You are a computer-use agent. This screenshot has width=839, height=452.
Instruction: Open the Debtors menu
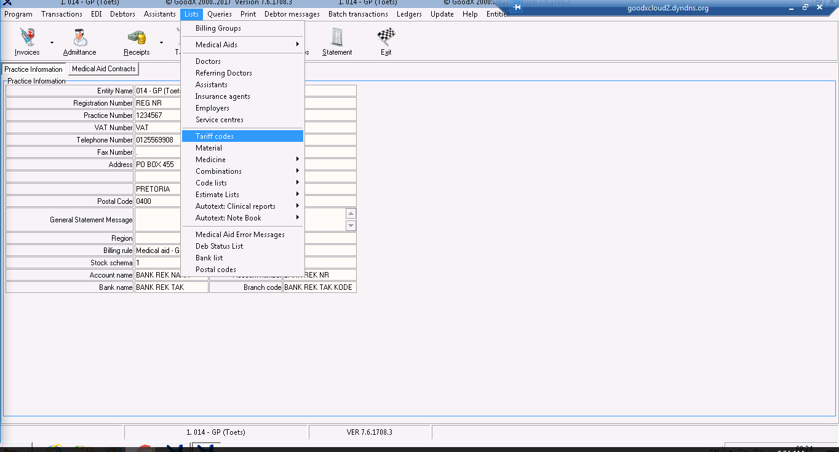pyautogui.click(x=122, y=14)
